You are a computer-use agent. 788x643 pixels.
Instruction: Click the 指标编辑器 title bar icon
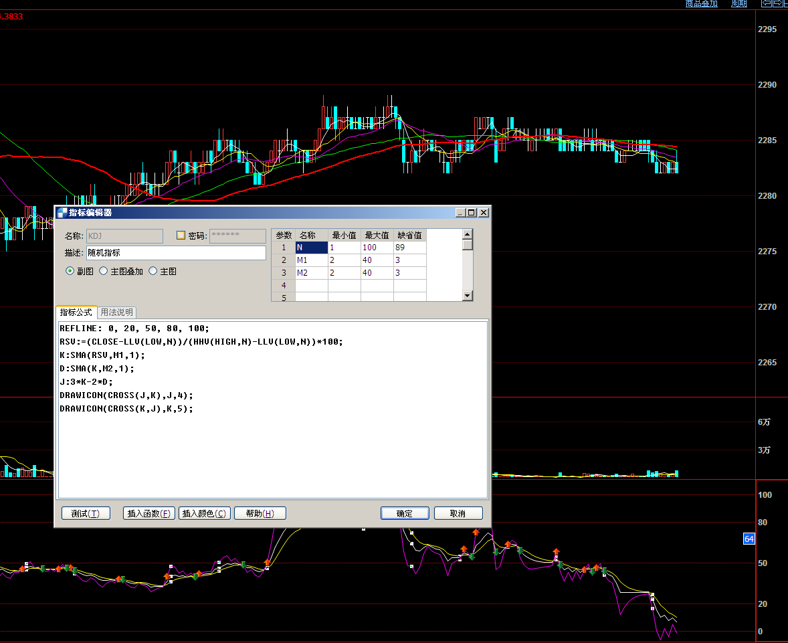click(62, 213)
